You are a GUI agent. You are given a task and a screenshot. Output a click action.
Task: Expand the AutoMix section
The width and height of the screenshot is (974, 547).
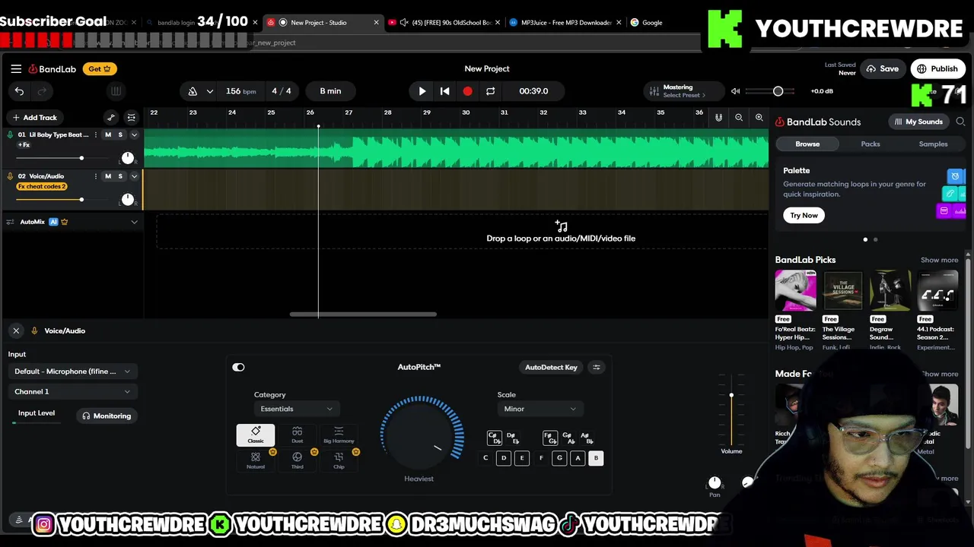[x=134, y=222]
